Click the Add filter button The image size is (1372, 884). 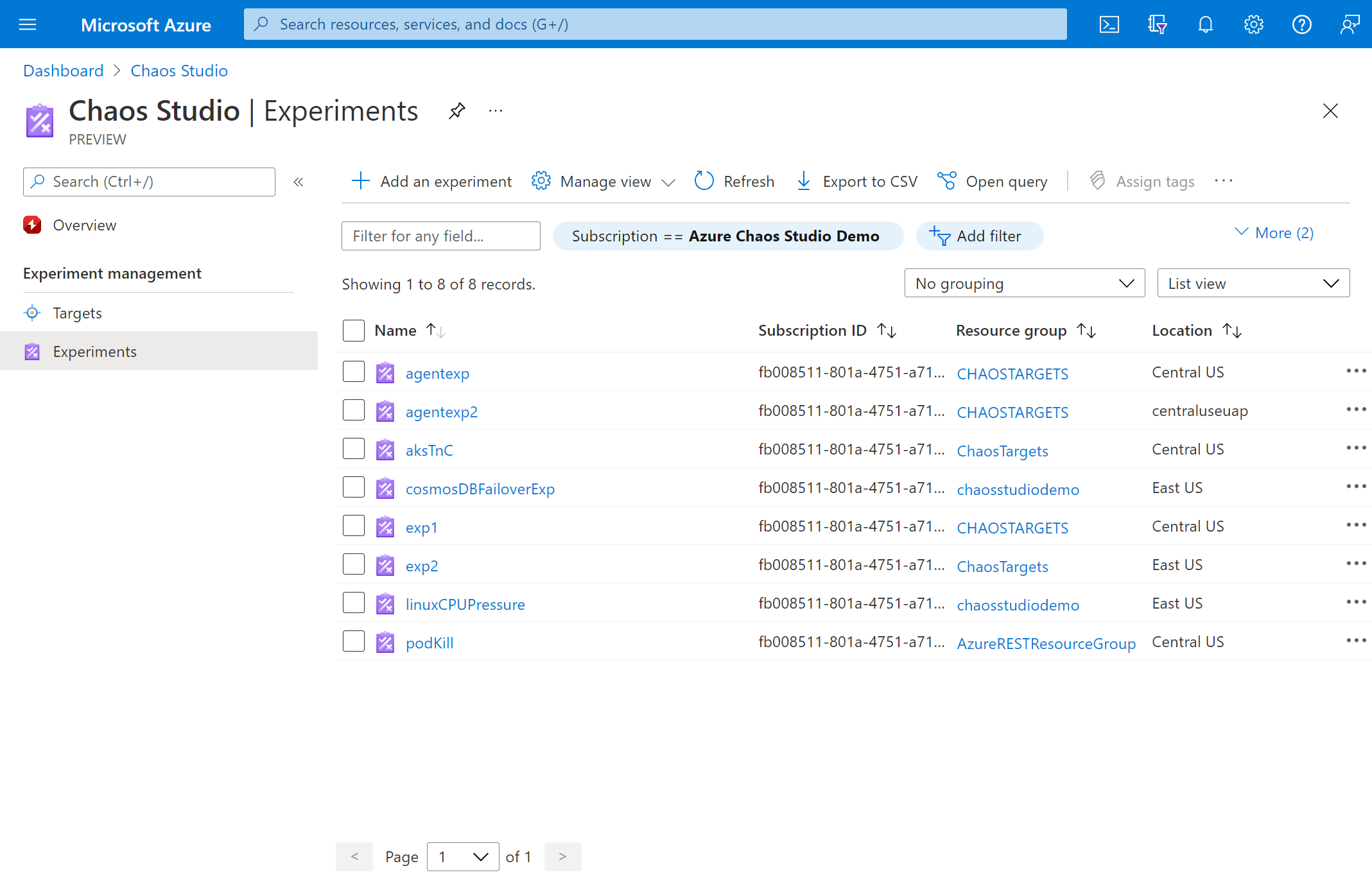point(979,235)
